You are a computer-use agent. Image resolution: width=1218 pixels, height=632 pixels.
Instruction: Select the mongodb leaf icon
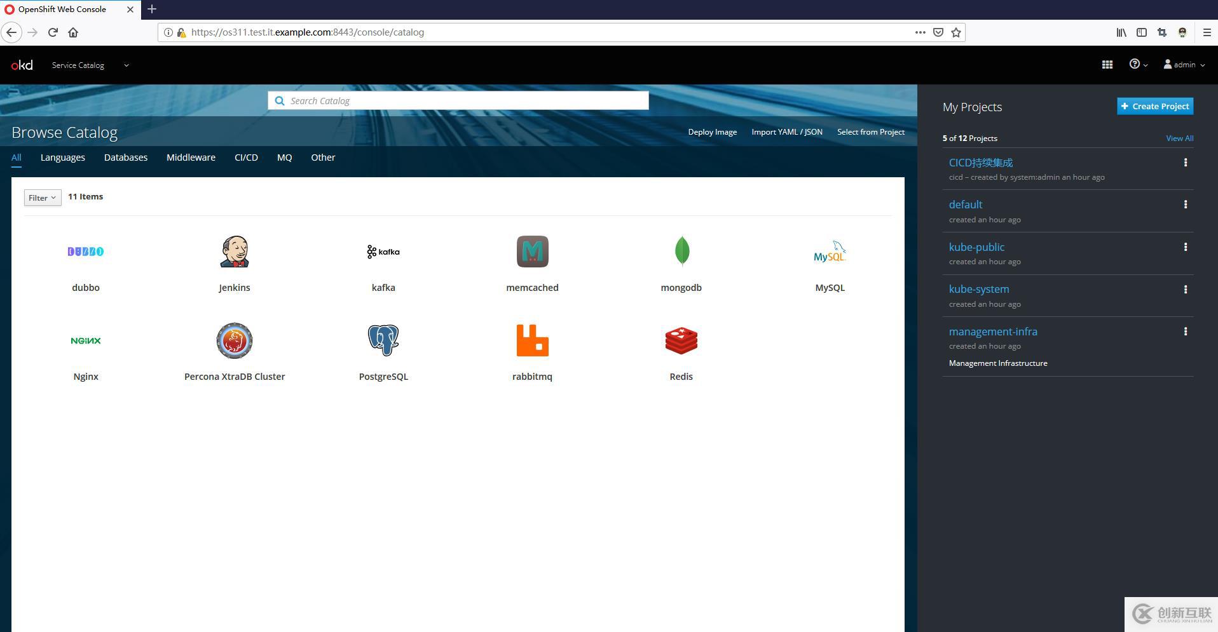tap(681, 251)
